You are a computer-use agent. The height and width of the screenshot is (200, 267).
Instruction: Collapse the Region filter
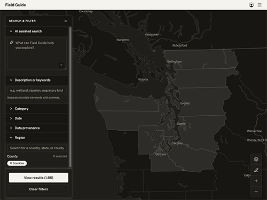37,138
